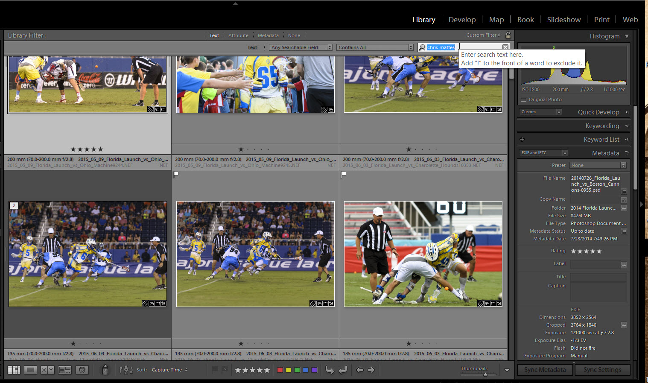Open Survey view icon

[x=64, y=370]
